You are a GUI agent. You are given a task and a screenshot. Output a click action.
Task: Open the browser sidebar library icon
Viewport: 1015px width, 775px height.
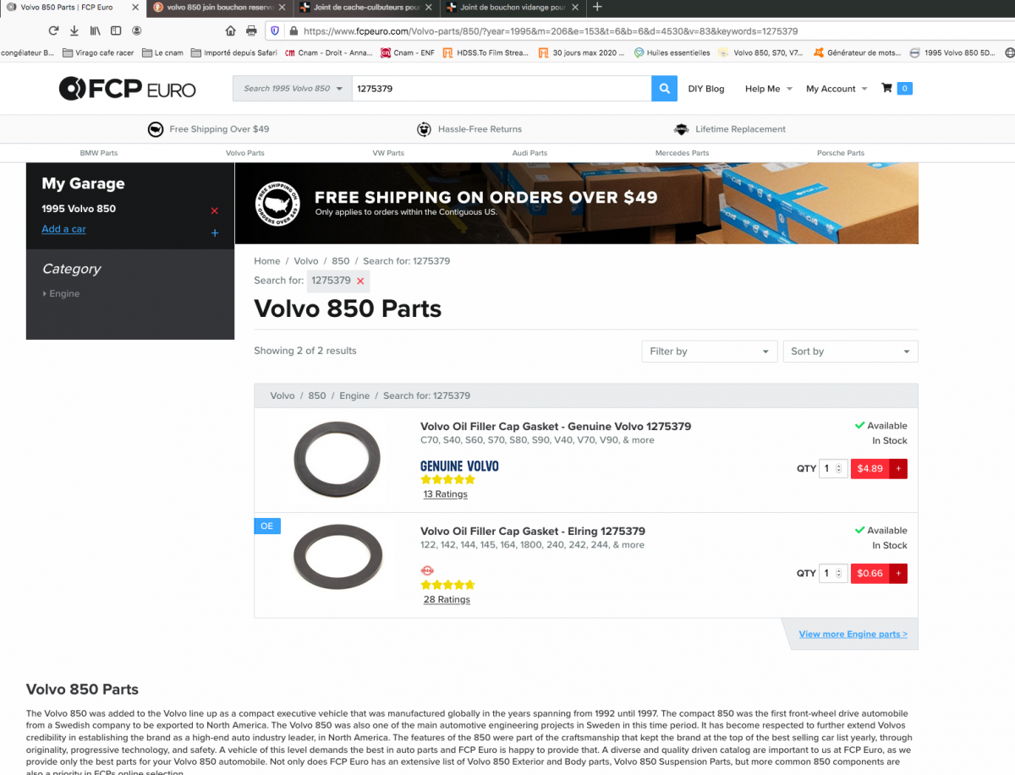pyautogui.click(x=97, y=30)
